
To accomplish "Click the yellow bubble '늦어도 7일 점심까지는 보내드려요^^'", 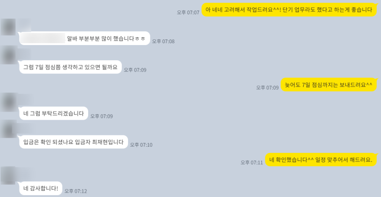I will (x=329, y=85).
